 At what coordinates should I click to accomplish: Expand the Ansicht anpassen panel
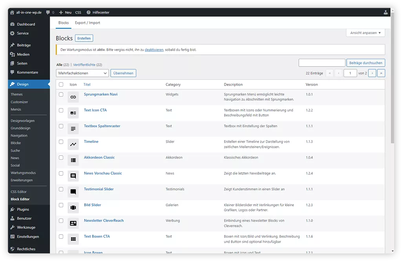click(365, 33)
